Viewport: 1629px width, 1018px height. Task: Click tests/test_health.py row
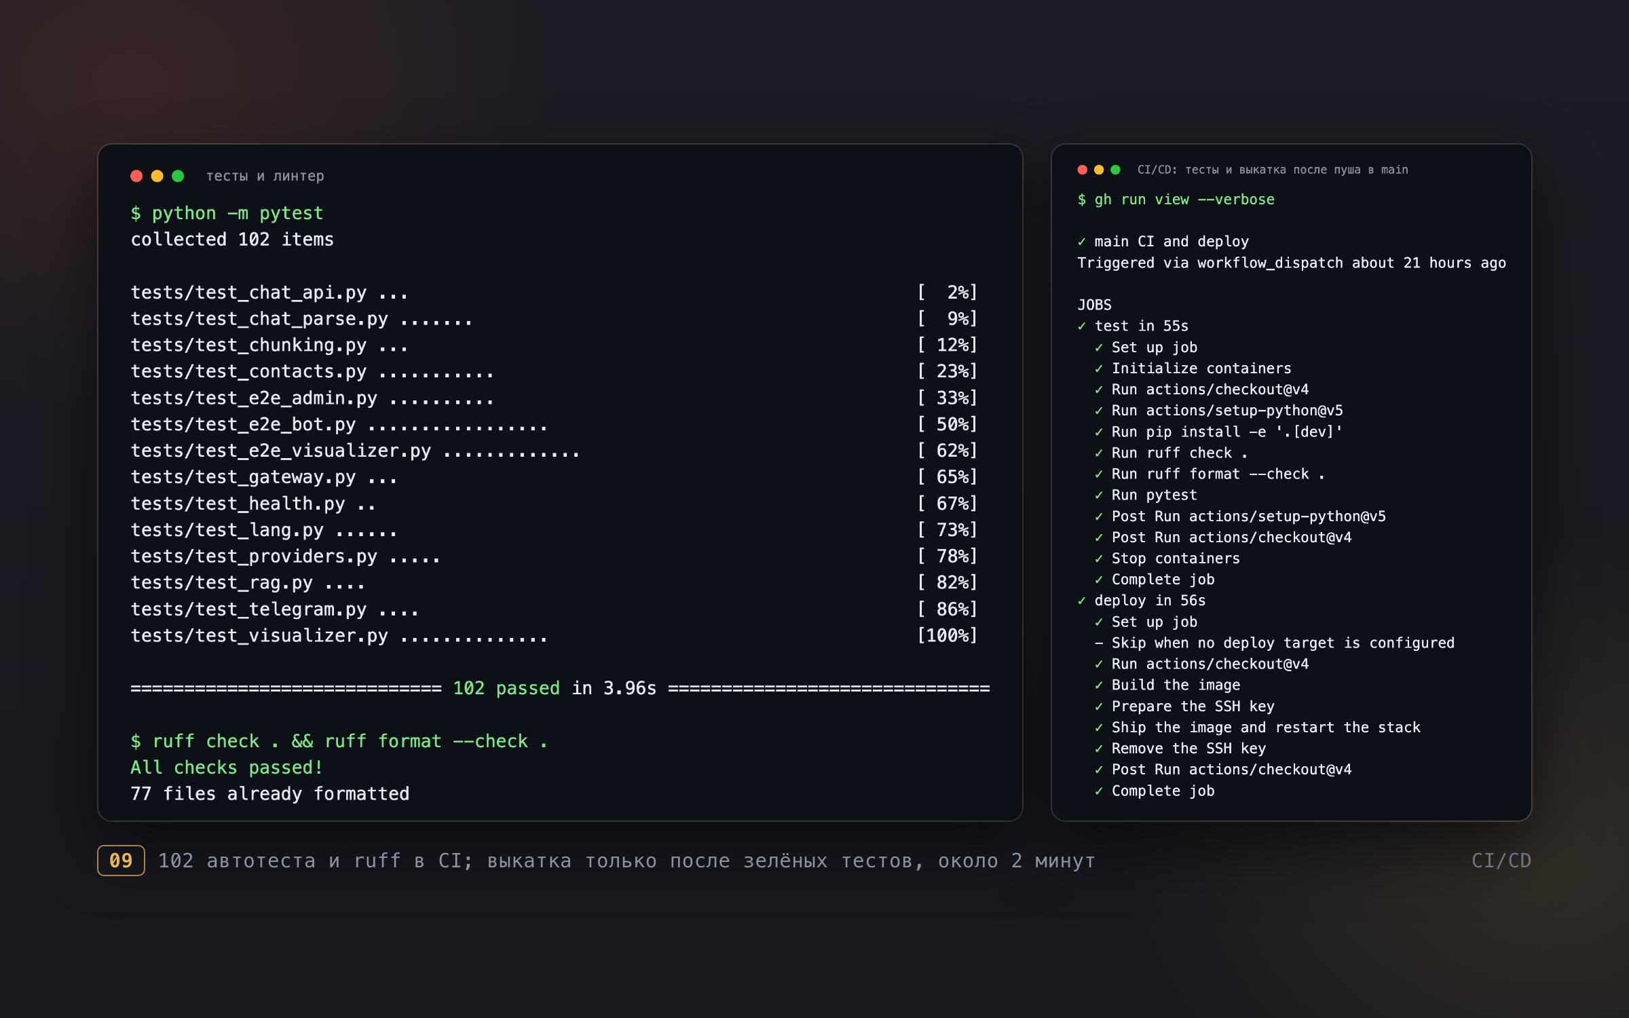pos(554,504)
